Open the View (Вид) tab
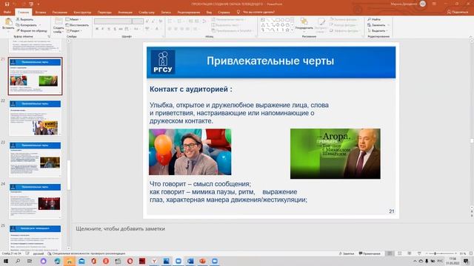 click(x=209, y=13)
